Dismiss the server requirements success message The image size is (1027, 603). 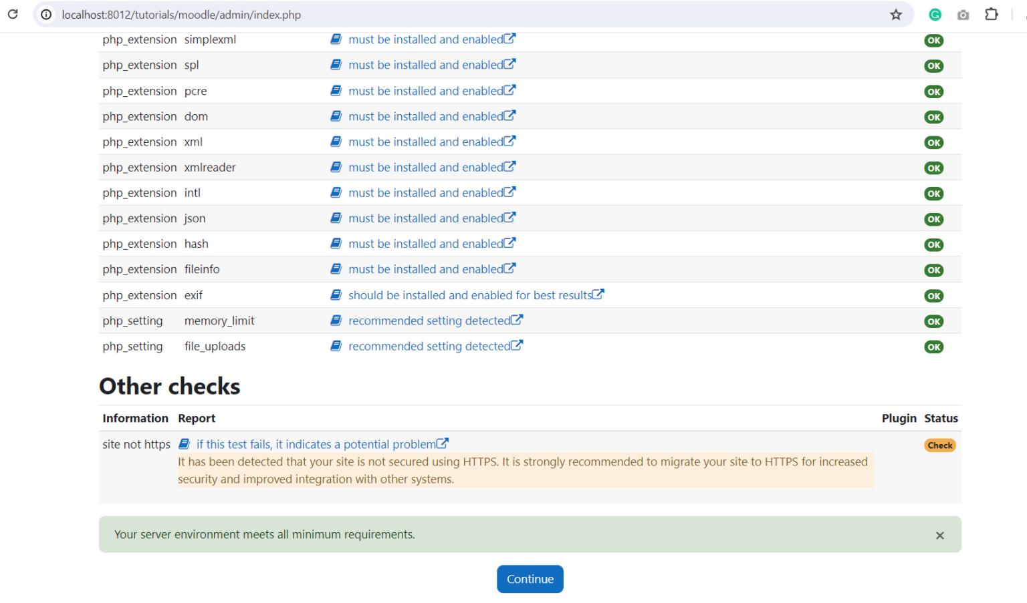[x=939, y=535]
